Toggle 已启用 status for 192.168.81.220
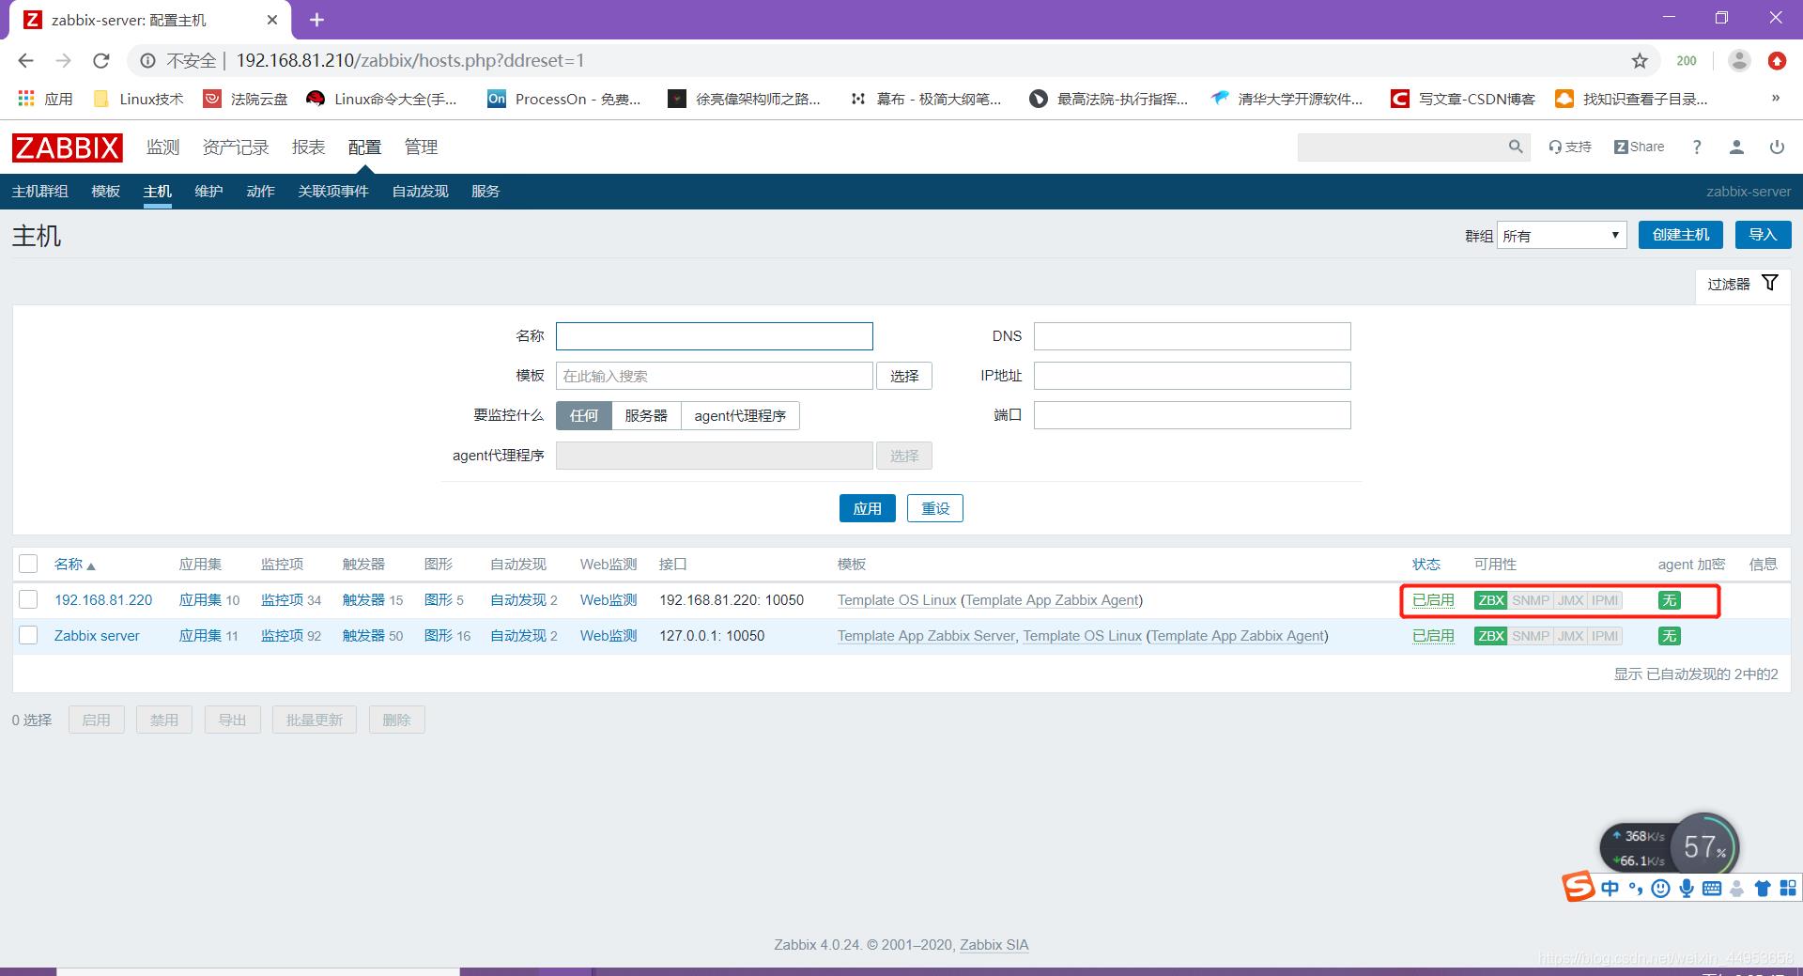This screenshot has width=1803, height=976. (x=1433, y=600)
